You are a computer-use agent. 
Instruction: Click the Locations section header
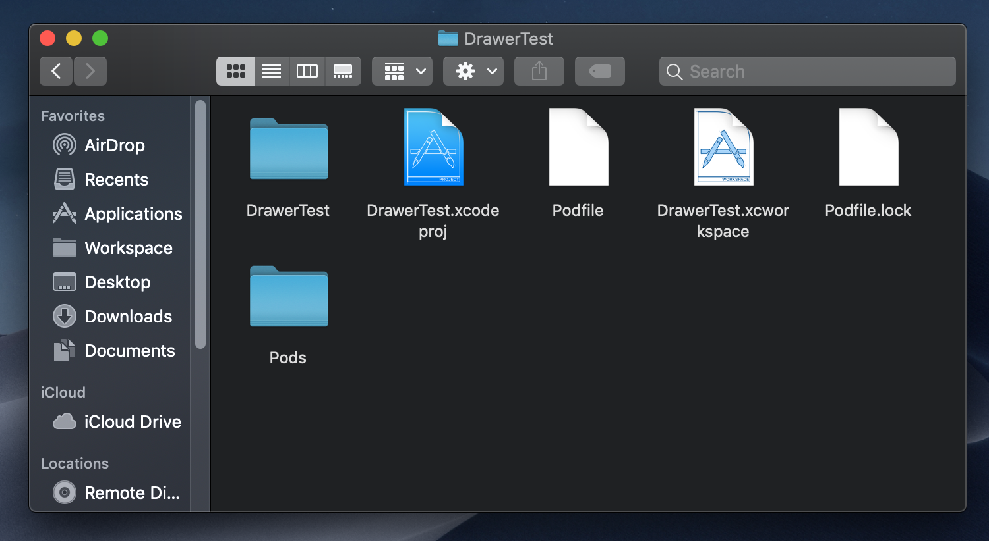pyautogui.click(x=75, y=464)
